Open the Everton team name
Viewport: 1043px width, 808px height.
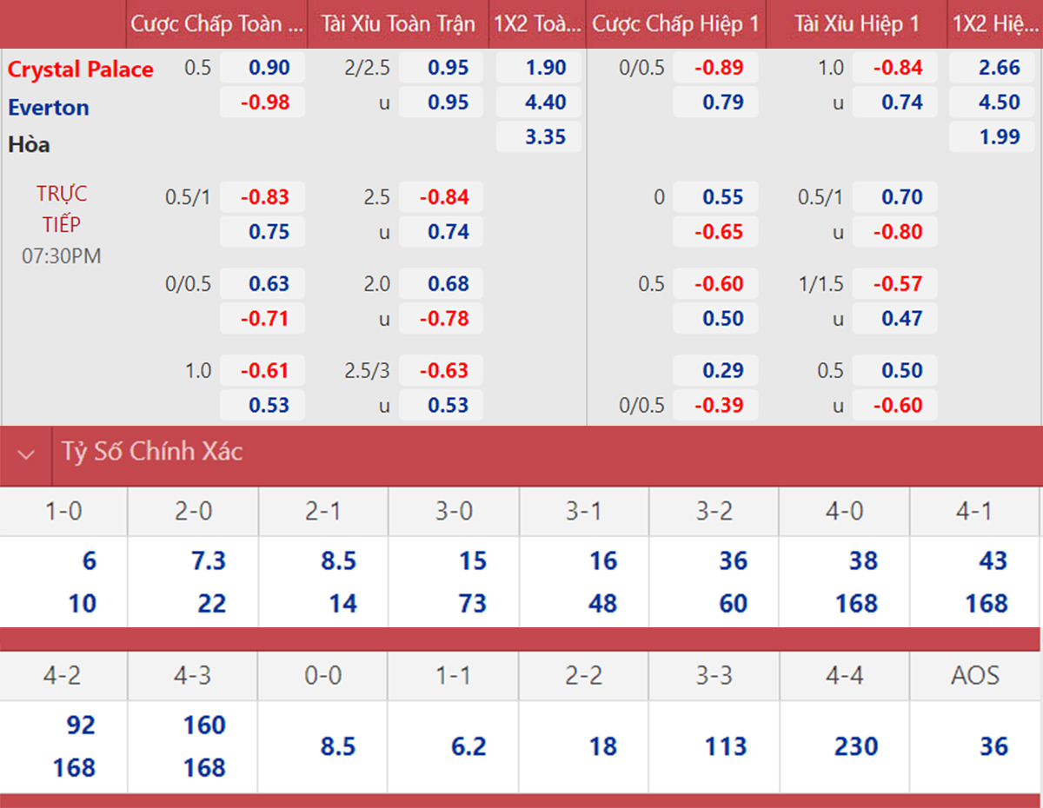coord(49,108)
